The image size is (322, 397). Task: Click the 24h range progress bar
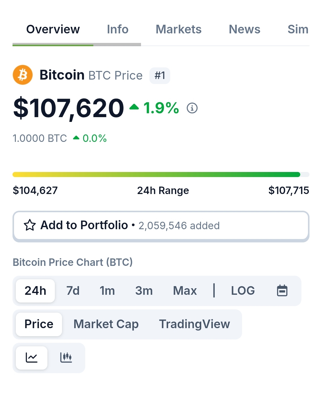161,175
